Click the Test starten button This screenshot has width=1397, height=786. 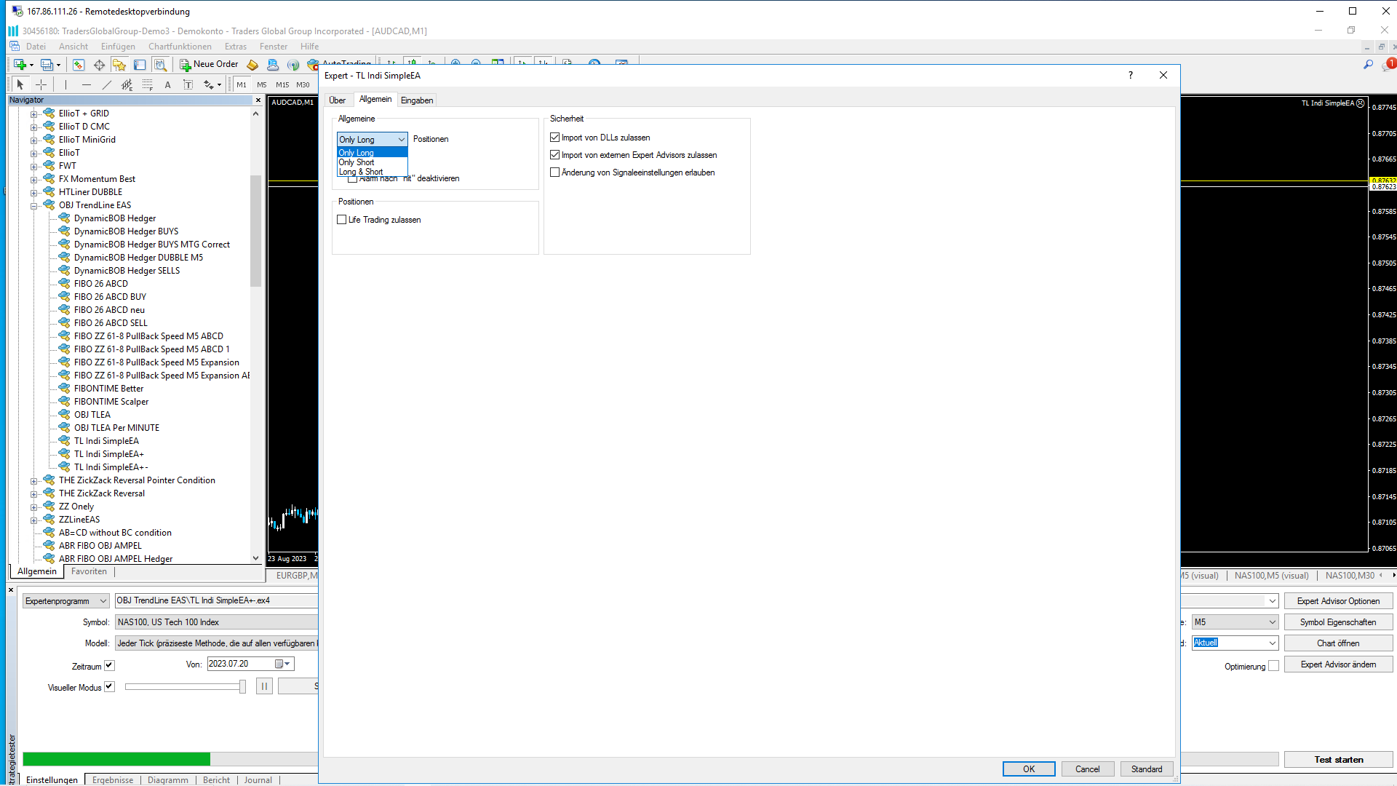(1339, 760)
